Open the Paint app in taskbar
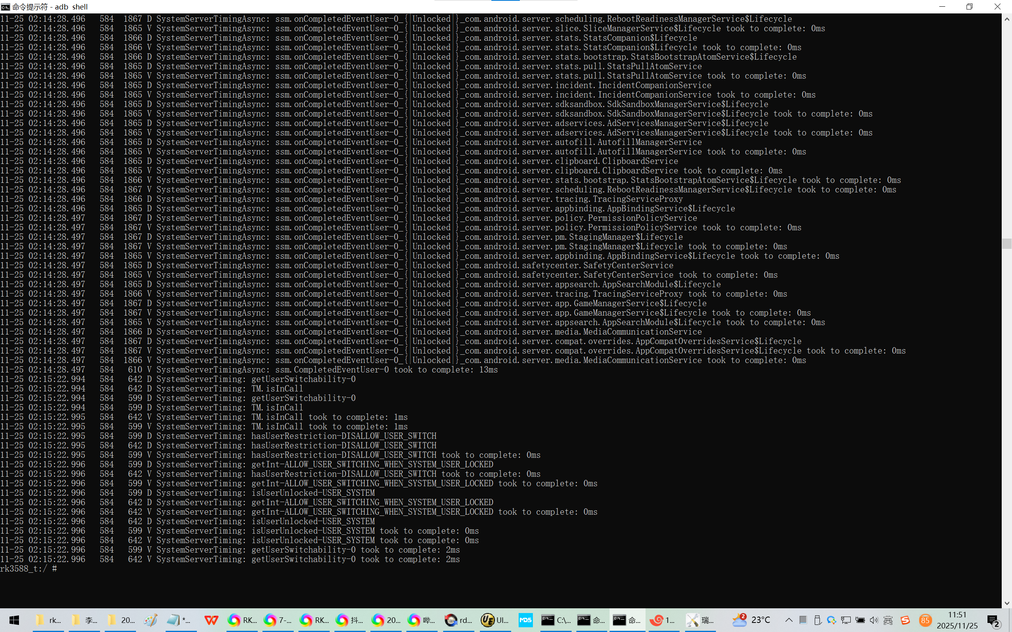 (x=151, y=620)
